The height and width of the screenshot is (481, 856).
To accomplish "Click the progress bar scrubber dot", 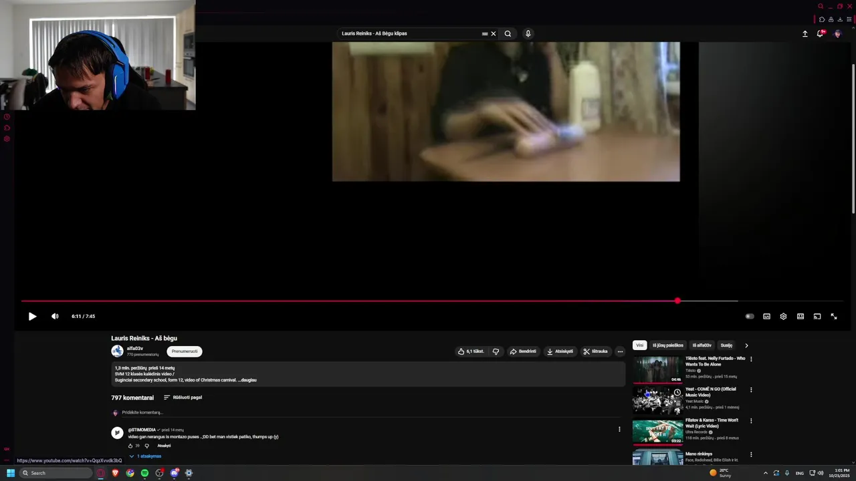I will tap(677, 301).
